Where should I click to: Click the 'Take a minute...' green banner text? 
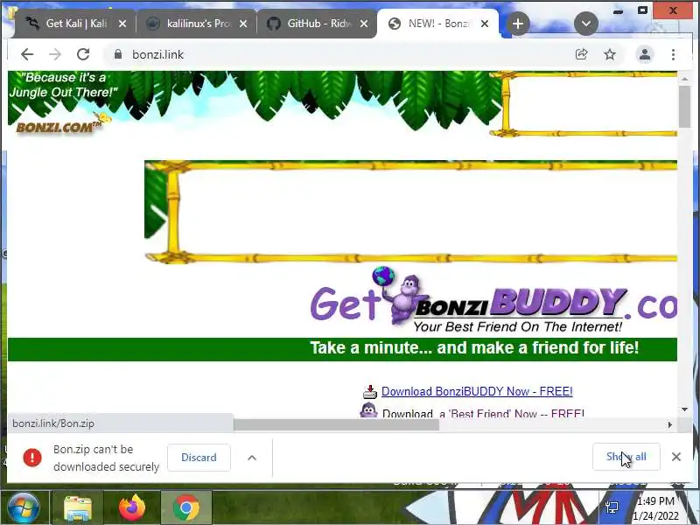(x=474, y=347)
